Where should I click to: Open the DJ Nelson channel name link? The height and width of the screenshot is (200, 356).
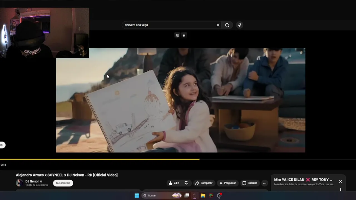click(x=32, y=181)
